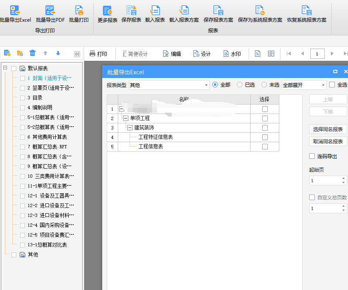Go to next page of preview
348x290 pixels.
point(332,54)
